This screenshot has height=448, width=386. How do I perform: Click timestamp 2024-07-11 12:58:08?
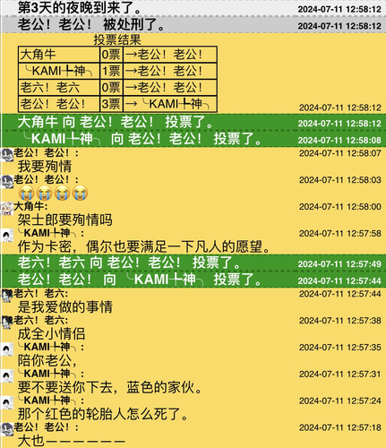340,140
